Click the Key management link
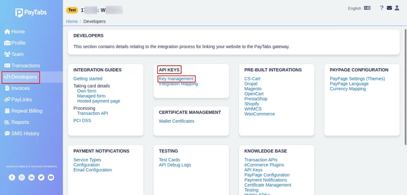This screenshot has width=407, height=195. [x=176, y=79]
